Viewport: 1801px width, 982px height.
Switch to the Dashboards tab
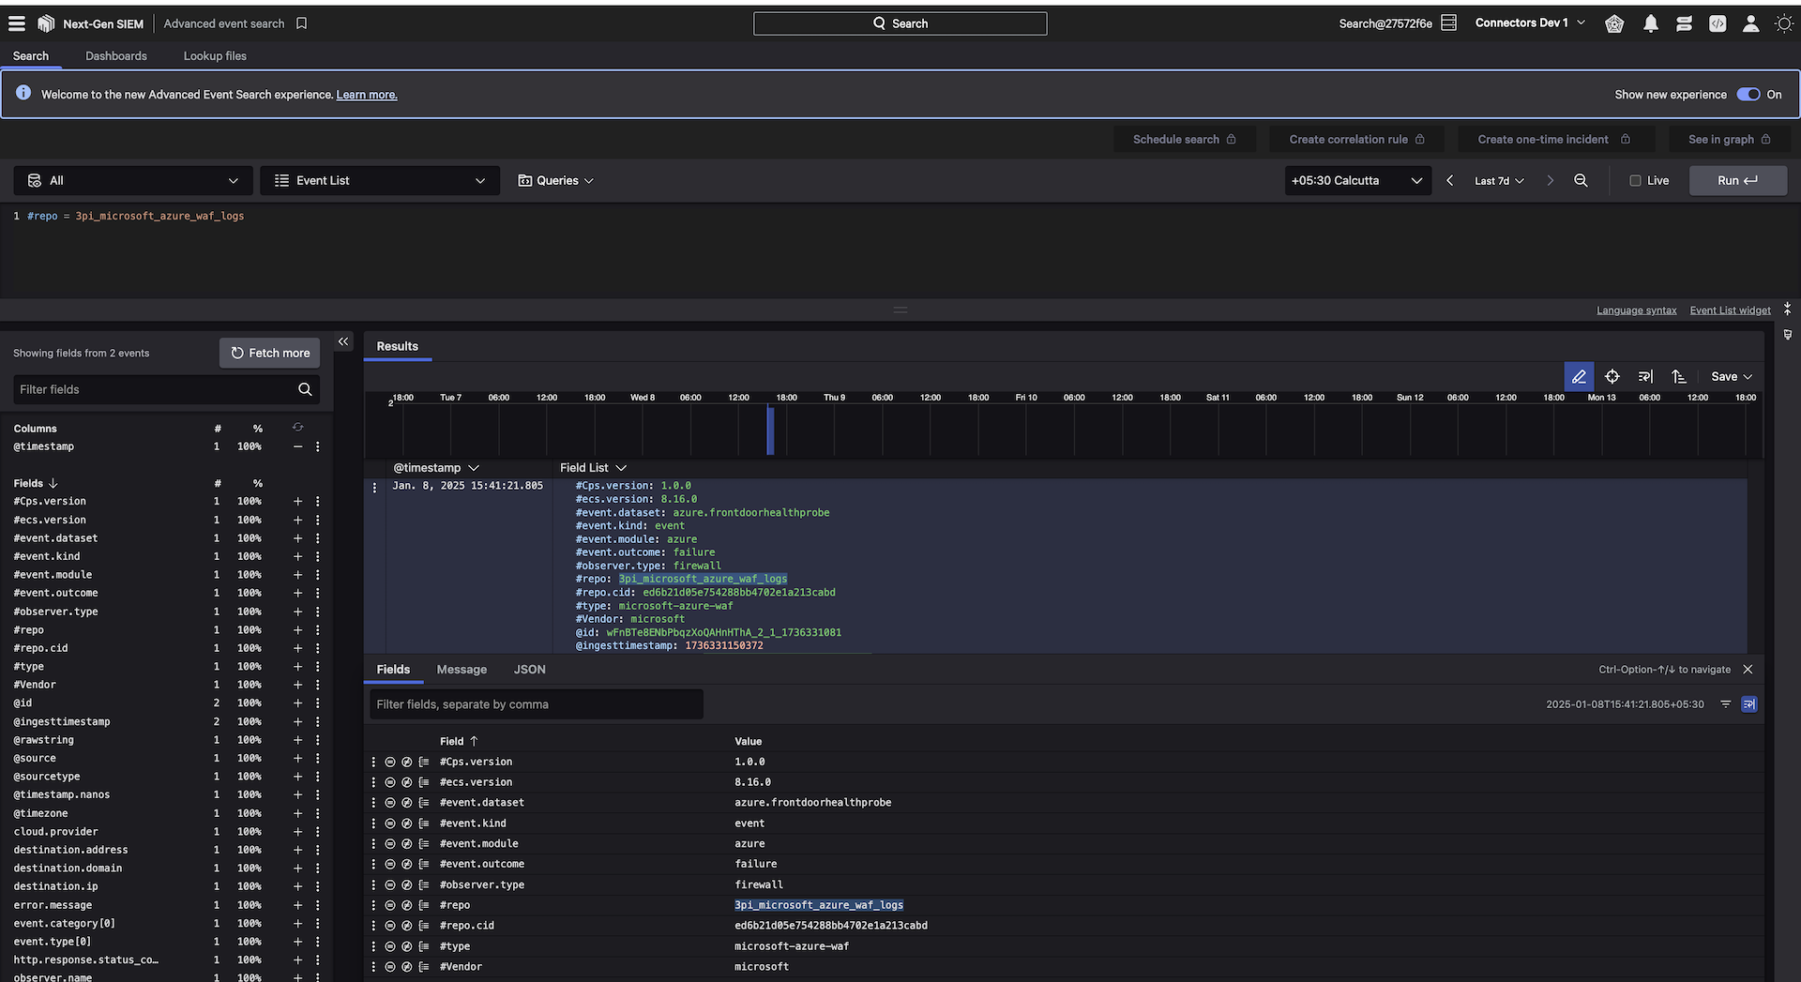point(116,55)
